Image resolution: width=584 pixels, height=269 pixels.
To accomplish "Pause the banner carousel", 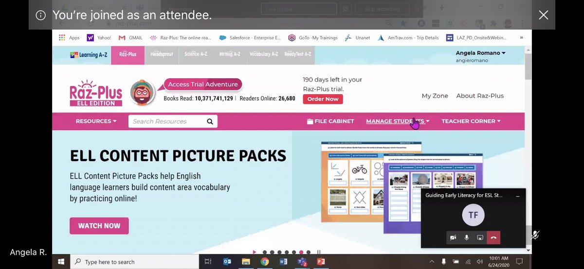I will (319, 252).
